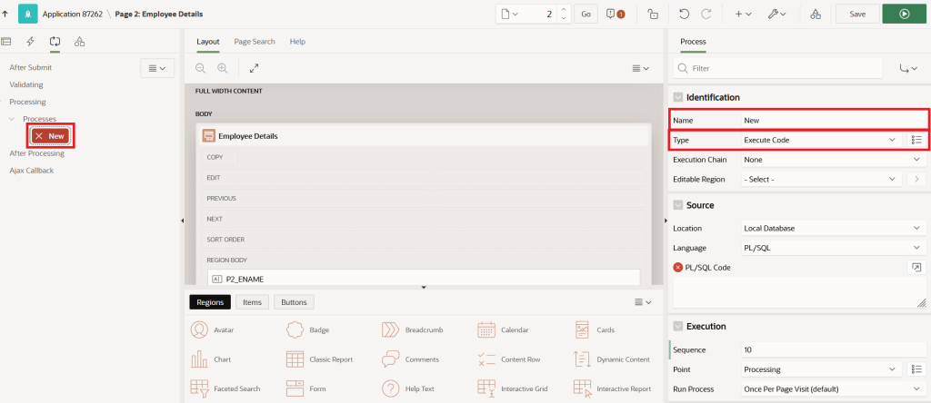Image resolution: width=931 pixels, height=403 pixels.
Task: Switch to the Regions gallery tab
Action: (x=210, y=302)
